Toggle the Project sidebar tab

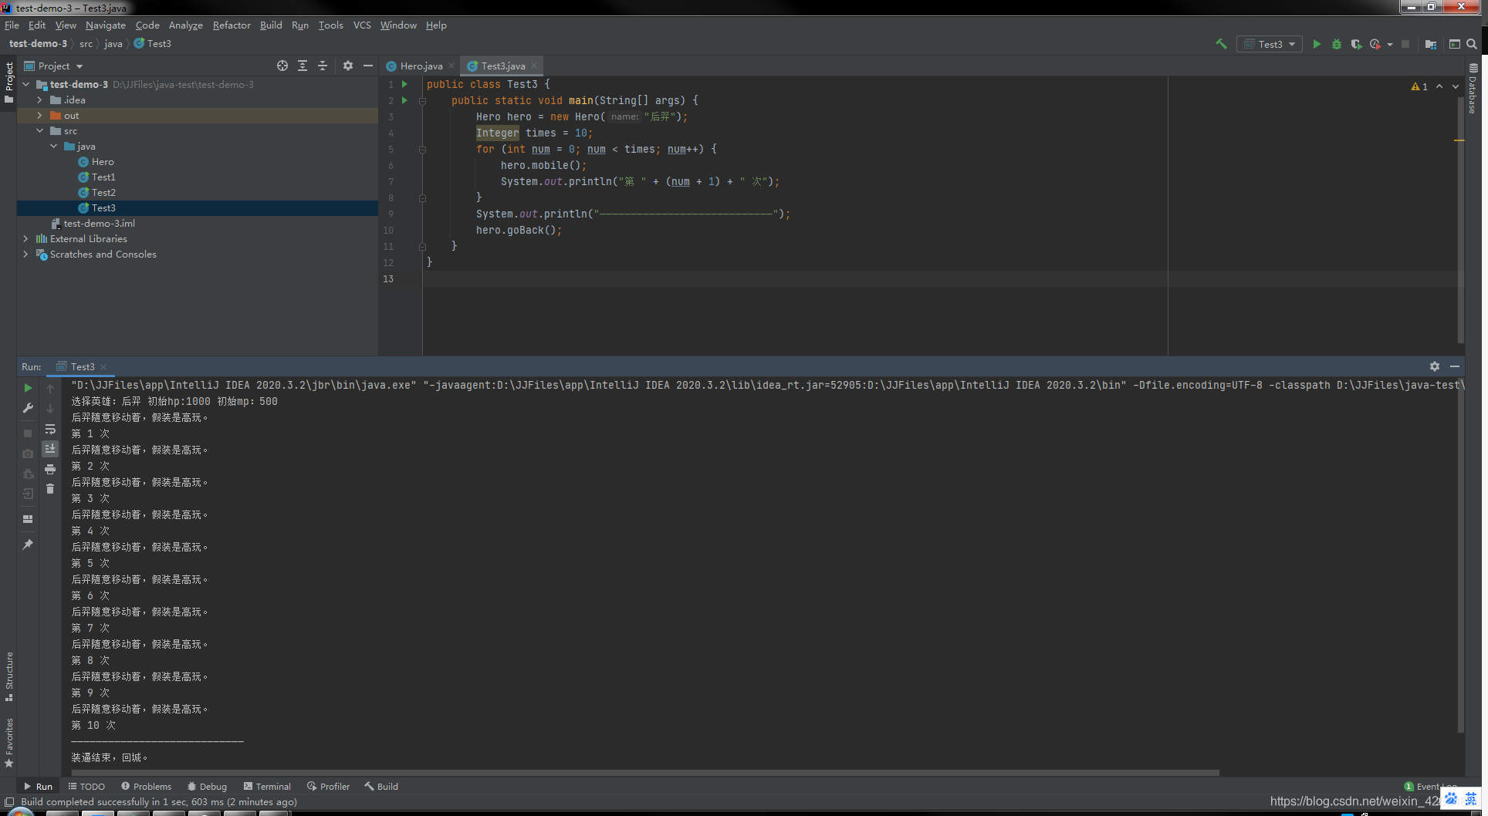click(x=8, y=83)
